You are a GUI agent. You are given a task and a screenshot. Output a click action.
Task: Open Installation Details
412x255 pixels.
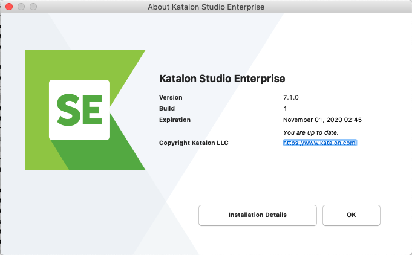(257, 215)
